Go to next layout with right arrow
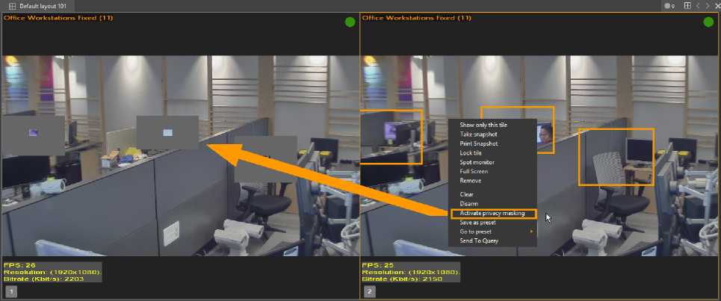This screenshot has height=301, width=721. (708, 5)
